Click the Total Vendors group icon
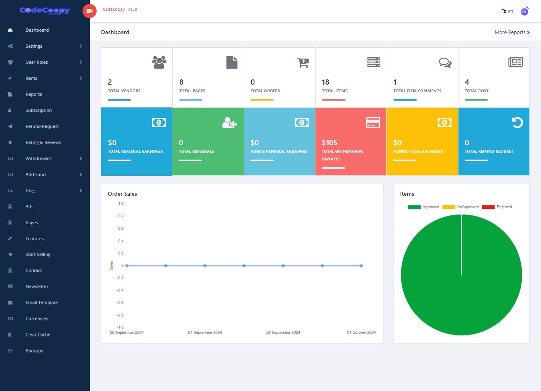Viewport: 541px width, 391px height. (x=159, y=62)
